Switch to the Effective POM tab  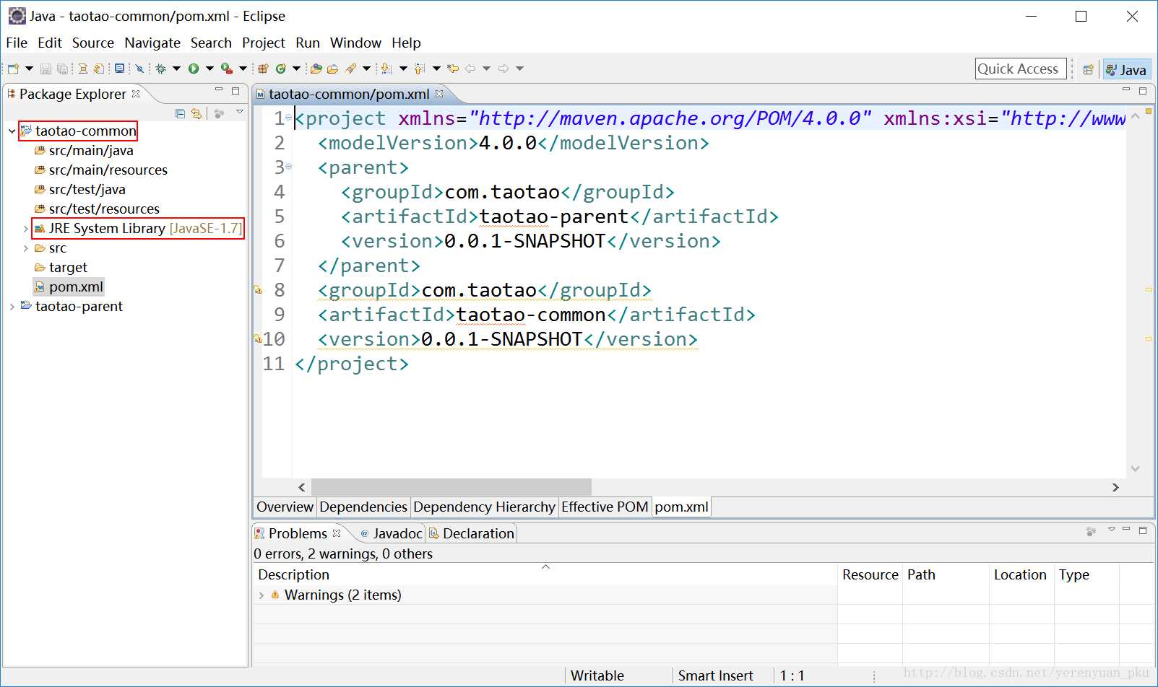point(605,507)
